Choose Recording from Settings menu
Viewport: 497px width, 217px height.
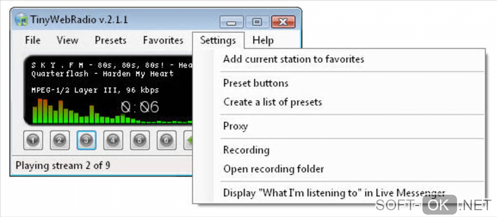tap(339, 150)
